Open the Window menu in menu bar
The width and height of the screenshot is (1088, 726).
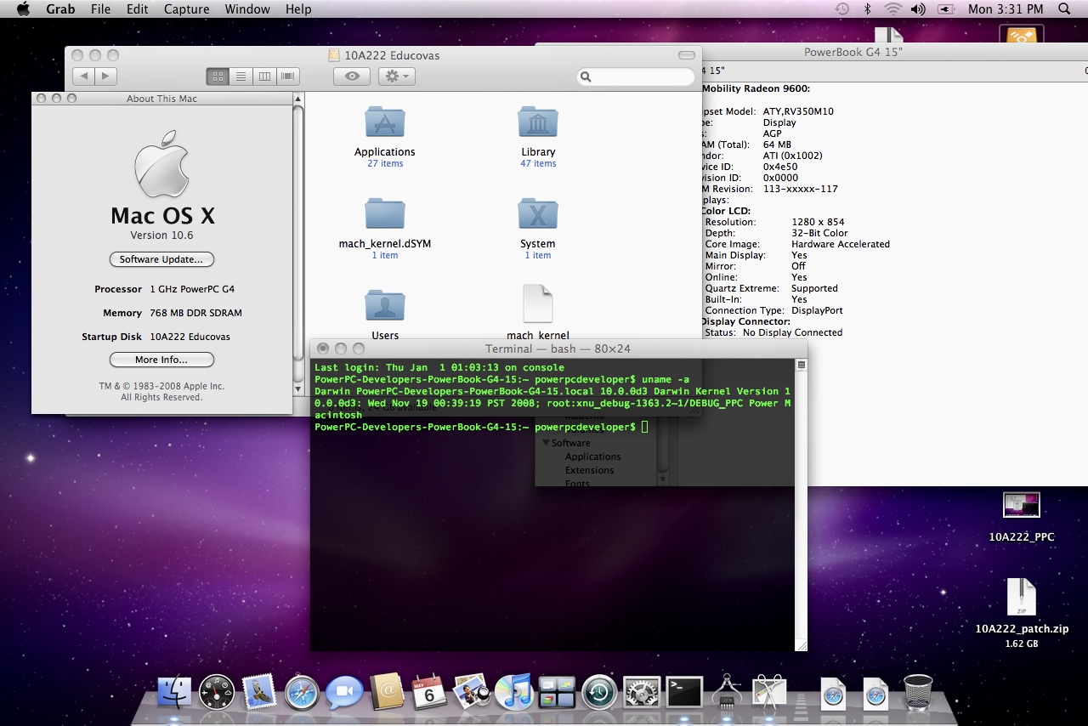pyautogui.click(x=247, y=9)
